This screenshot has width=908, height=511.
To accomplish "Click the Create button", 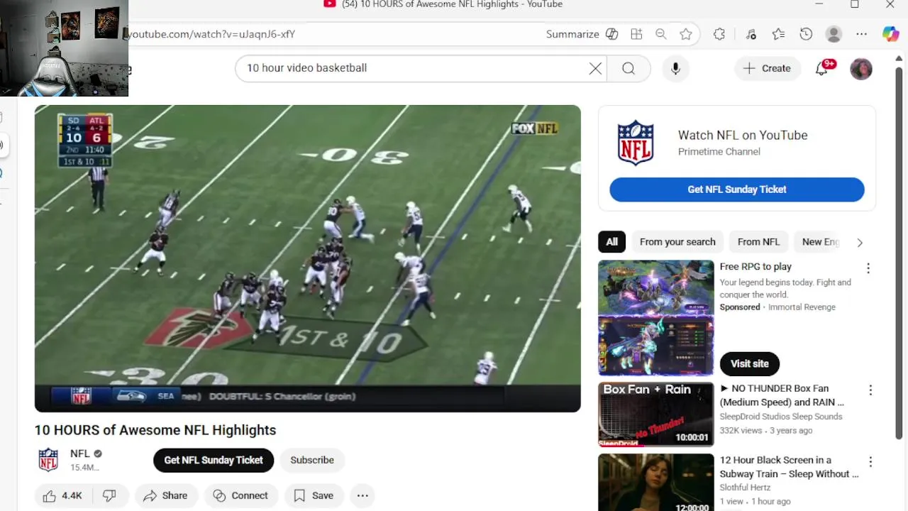I will click(767, 68).
